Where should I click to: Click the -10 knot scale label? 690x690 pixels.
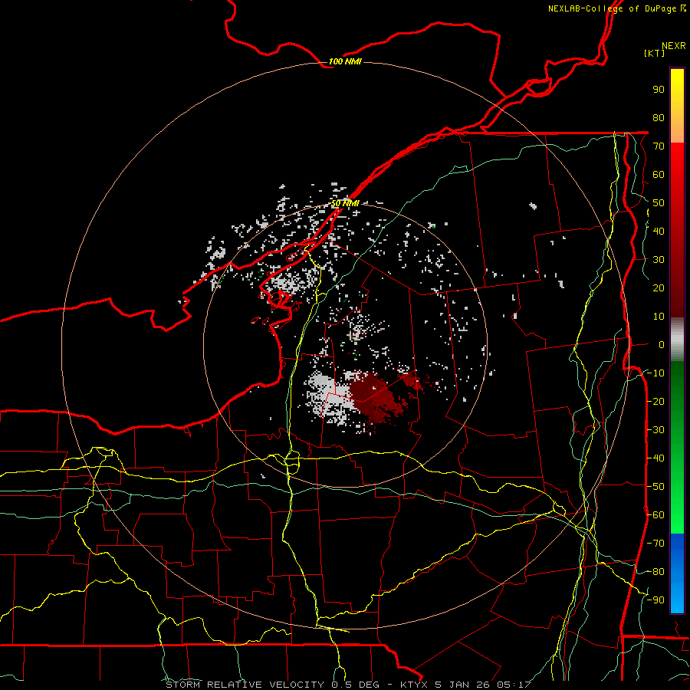click(x=655, y=373)
